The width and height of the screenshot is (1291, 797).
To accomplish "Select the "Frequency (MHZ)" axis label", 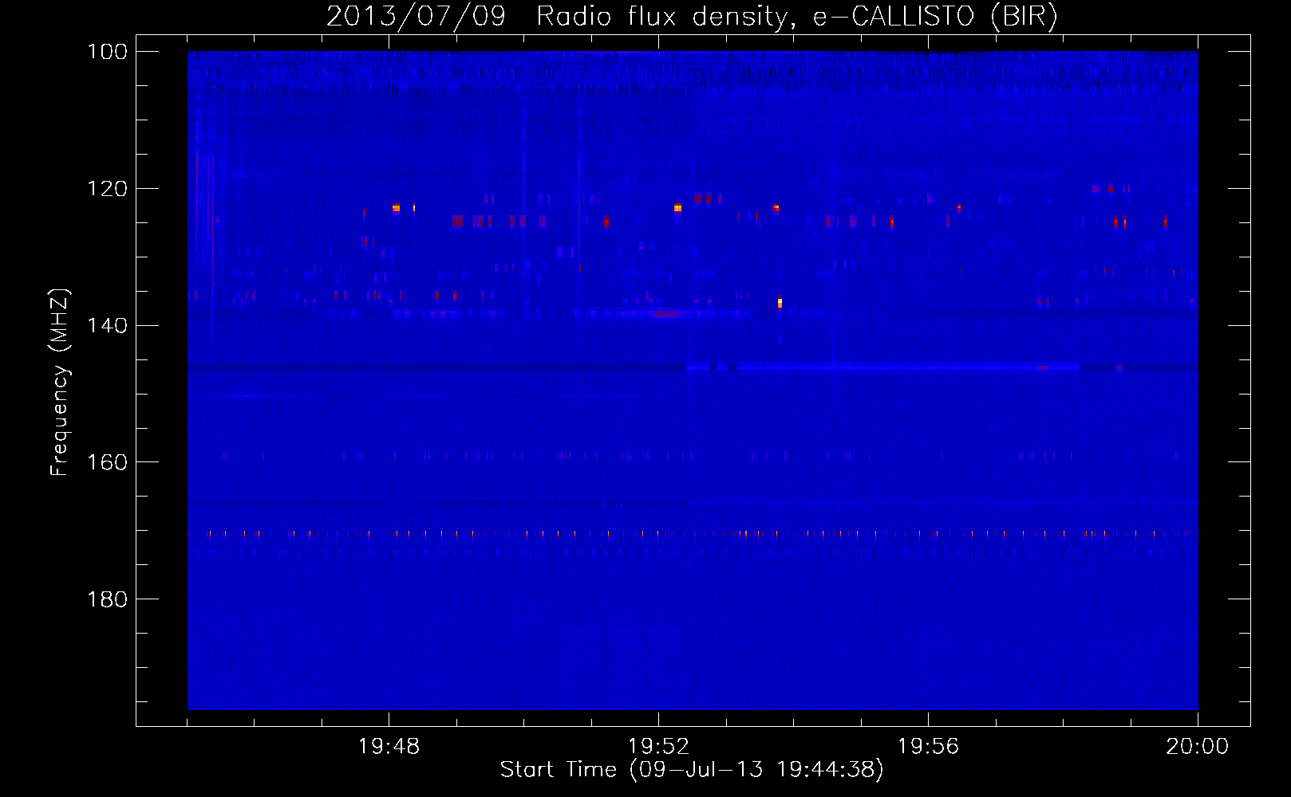I will click(x=60, y=382).
